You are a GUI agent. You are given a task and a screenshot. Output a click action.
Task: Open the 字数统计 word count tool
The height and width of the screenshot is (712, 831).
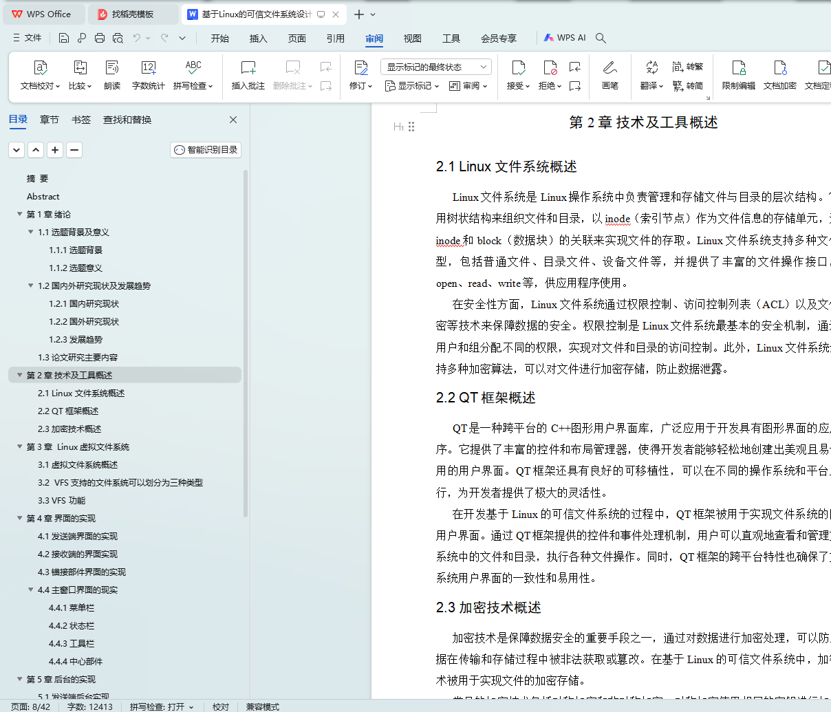click(x=148, y=74)
